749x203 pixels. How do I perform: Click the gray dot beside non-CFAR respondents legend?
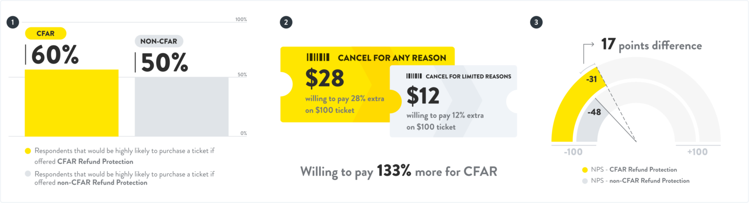coord(28,174)
